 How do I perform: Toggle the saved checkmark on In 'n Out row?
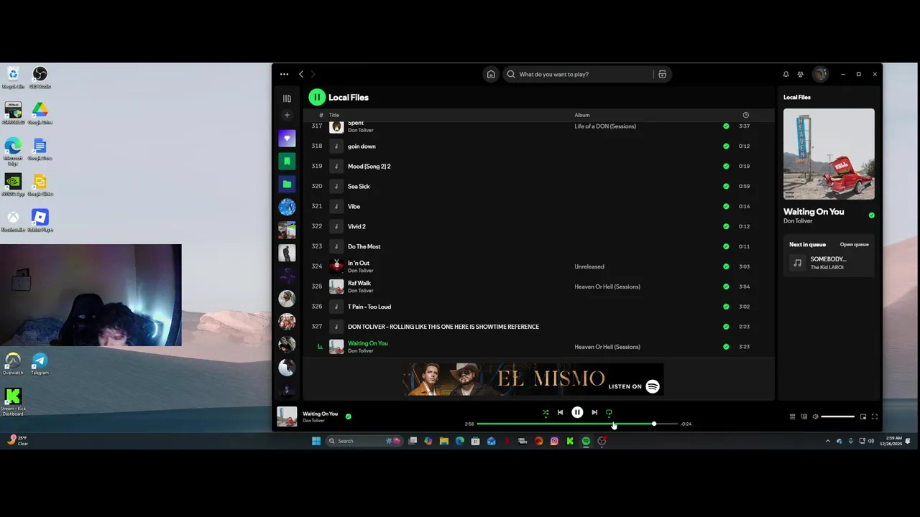tap(726, 266)
